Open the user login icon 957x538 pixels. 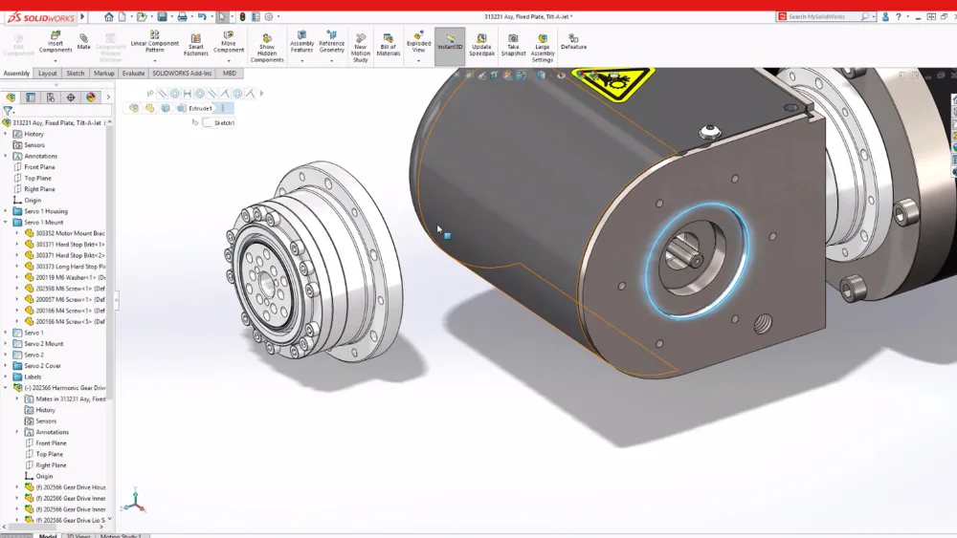(x=885, y=16)
